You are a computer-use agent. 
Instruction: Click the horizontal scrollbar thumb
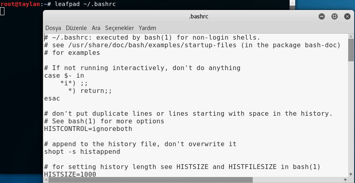(x=150, y=180)
